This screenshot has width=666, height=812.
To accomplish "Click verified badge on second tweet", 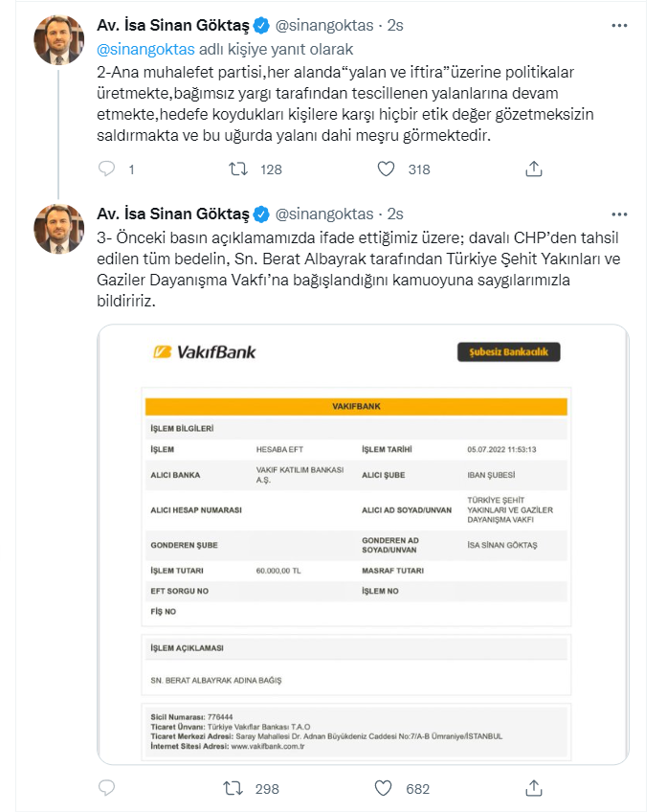I will [x=259, y=213].
